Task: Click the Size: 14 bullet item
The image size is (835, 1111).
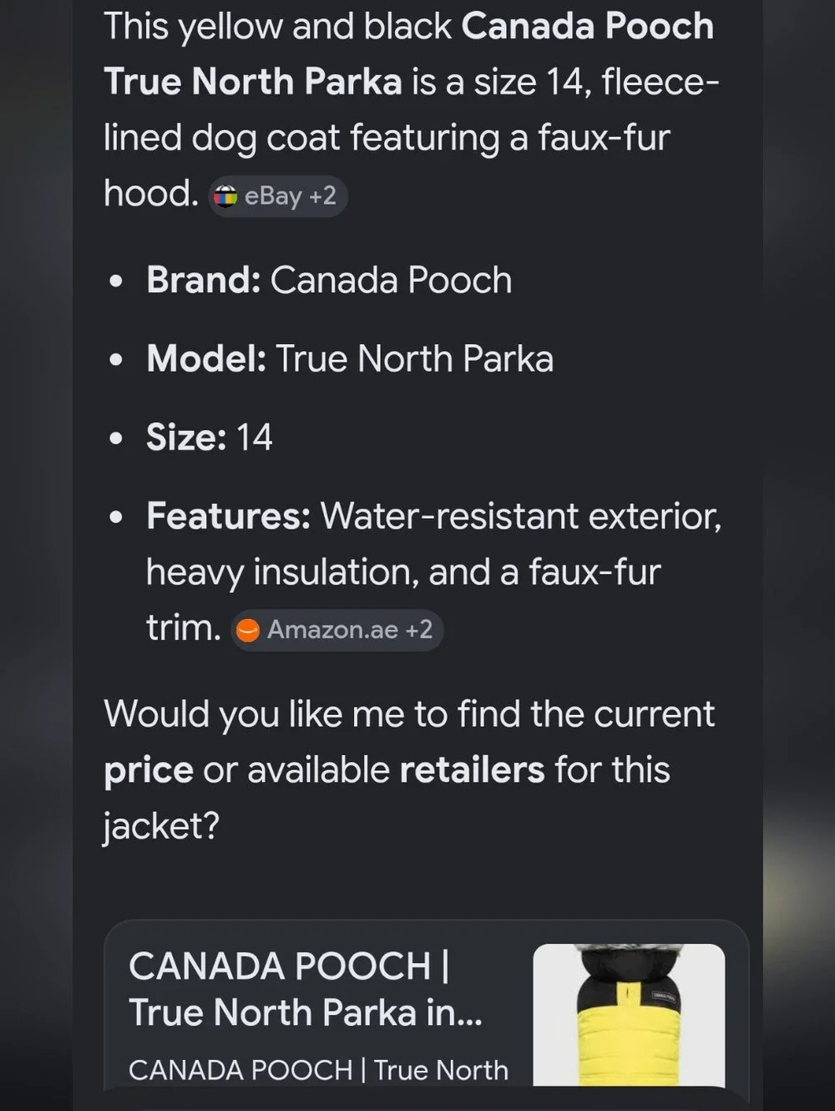Action: [x=210, y=437]
